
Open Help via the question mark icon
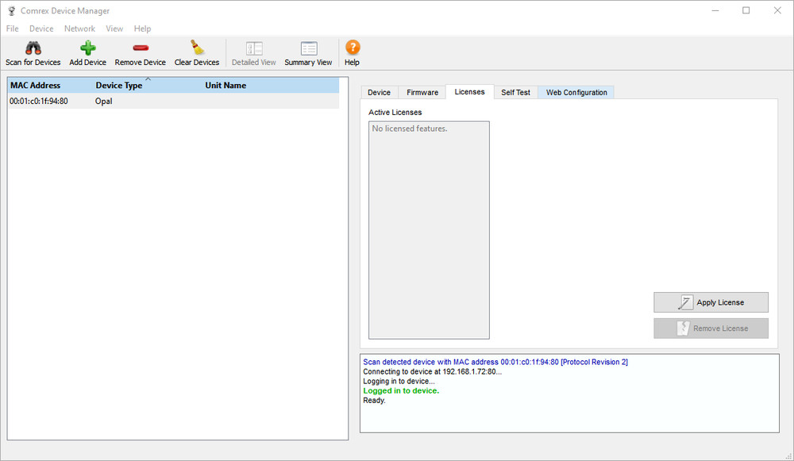click(x=352, y=48)
